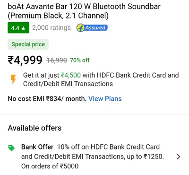Click the green bank offer tag icon
This screenshot has height=175, width=189.
11,148
